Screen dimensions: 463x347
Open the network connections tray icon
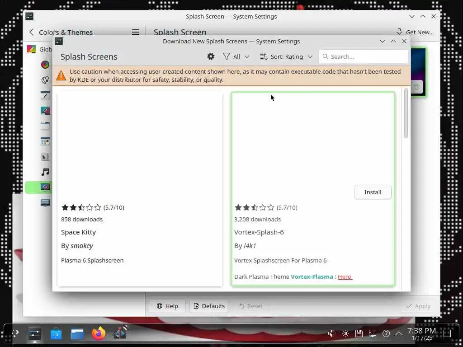point(373,333)
